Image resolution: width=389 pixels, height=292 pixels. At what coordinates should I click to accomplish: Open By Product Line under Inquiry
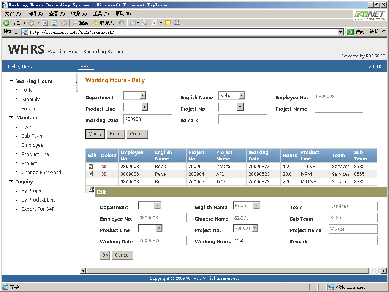[x=38, y=200]
